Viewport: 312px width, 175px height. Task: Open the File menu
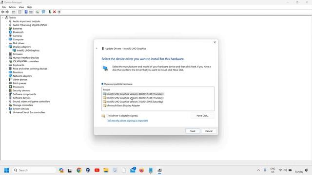(4, 7)
